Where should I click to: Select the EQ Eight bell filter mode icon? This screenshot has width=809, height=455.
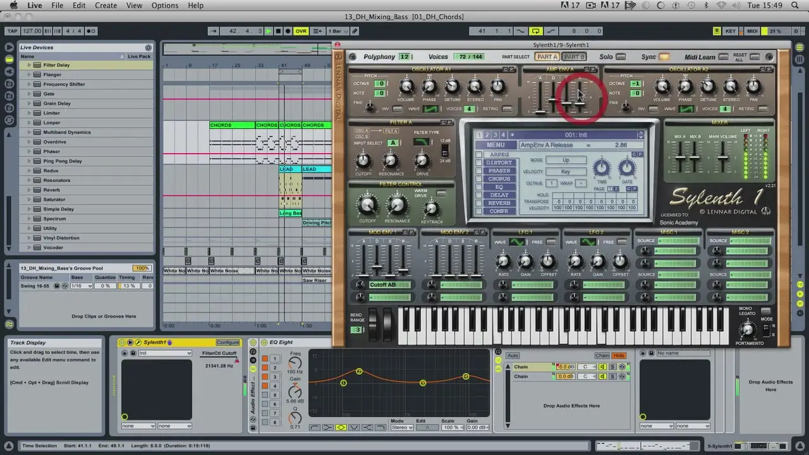tap(341, 428)
